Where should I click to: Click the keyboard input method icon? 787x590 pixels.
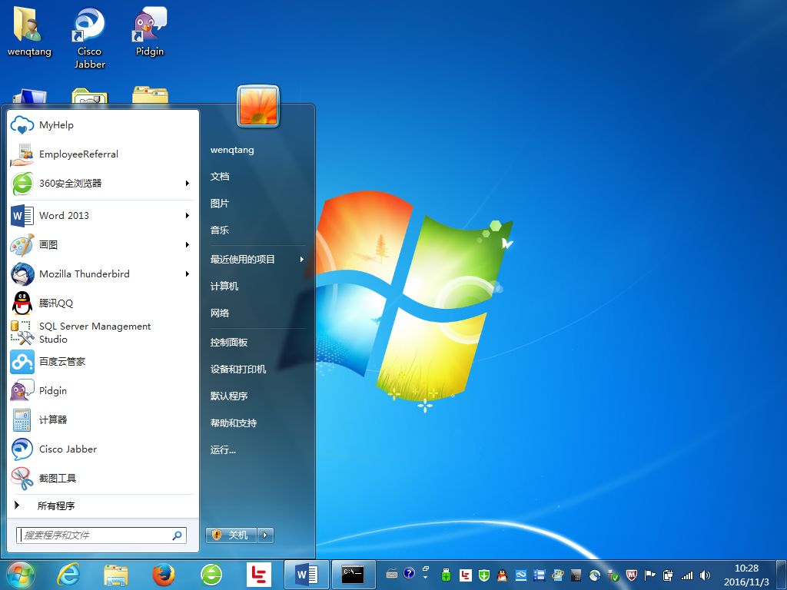pyautogui.click(x=392, y=573)
